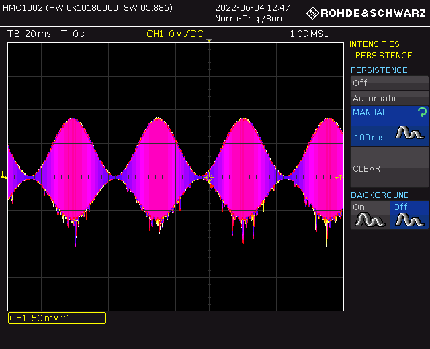Click the HMO1002 device info text
Image resolution: width=430 pixels, height=349 pixels.
click(87, 7)
